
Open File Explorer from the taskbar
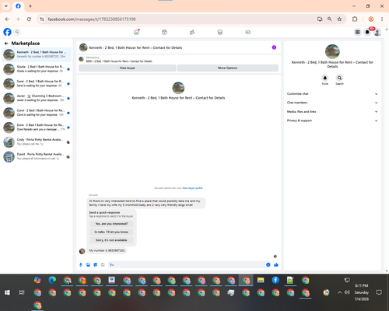(261, 280)
